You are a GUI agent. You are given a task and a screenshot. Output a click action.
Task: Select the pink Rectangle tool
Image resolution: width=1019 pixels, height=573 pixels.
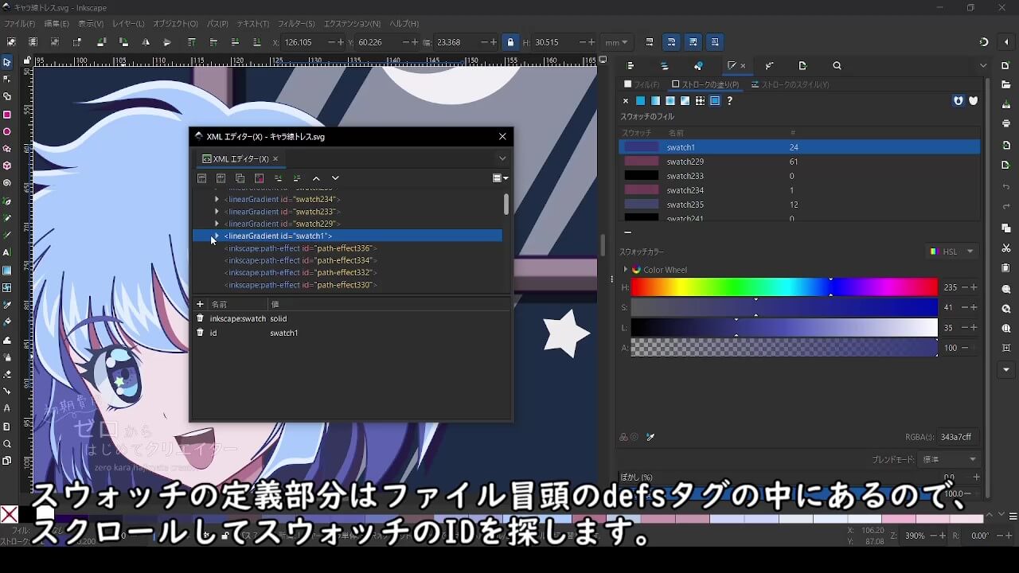point(7,115)
